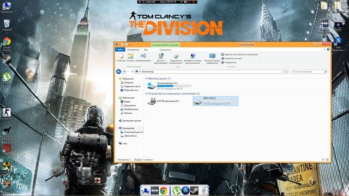Open the Файл ribbon tab
Image resolution: width=349 pixels, height=196 pixels.
click(120, 50)
